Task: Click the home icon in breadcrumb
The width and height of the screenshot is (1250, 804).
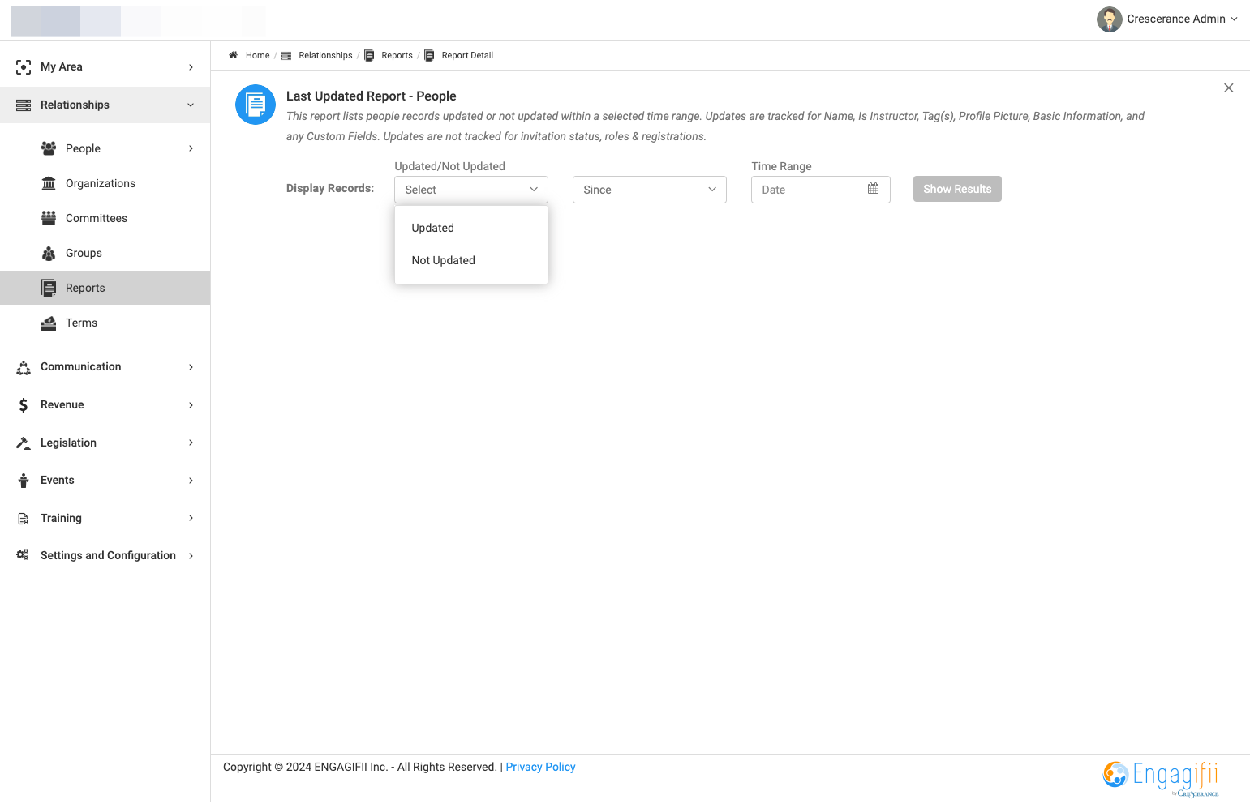Action: 233,55
